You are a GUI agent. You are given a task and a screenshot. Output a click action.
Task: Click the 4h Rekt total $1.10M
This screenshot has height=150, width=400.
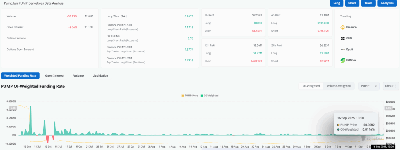pos(325,15)
